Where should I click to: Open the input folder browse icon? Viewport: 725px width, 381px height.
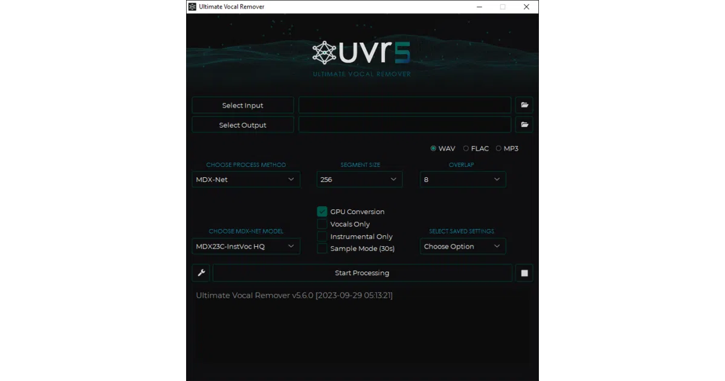(524, 105)
